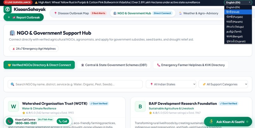Click the W avatar of Watershed Organisation Trust

14,106
